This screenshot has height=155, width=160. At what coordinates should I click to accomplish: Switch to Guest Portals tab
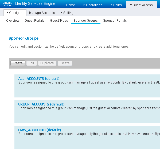click(x=35, y=21)
